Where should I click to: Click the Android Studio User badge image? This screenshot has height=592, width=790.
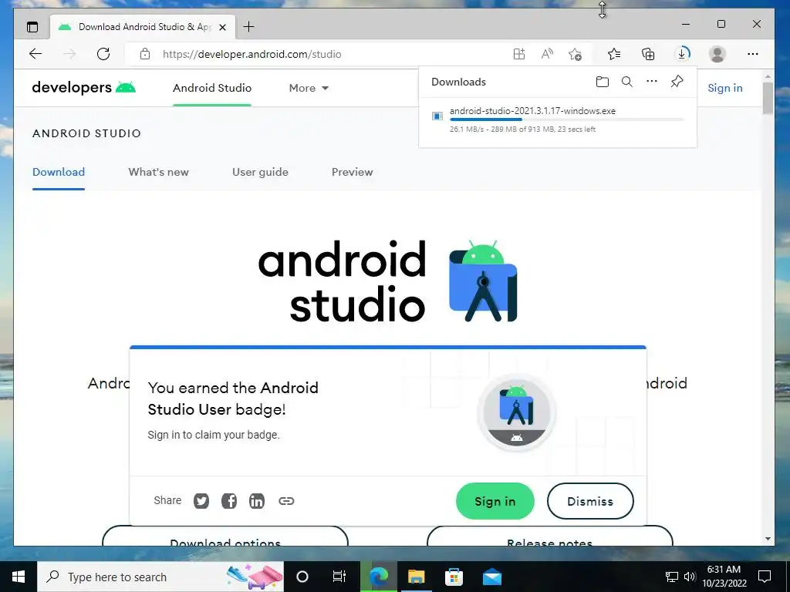click(516, 413)
